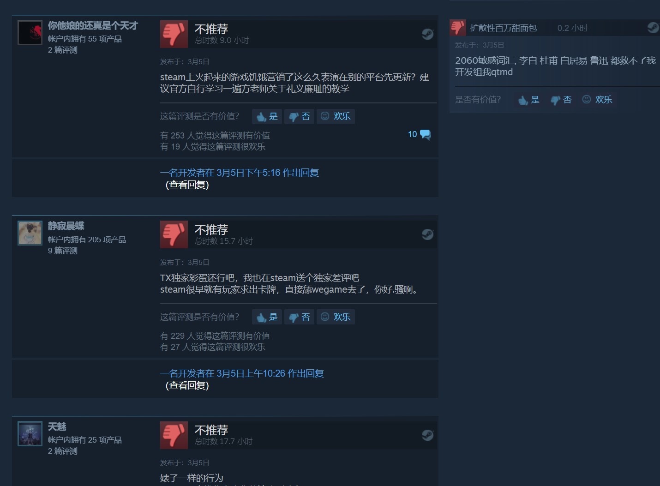This screenshot has width=660, height=486.
Task: Vote 是 on the 扩散性百万甜面包 review
Action: coord(529,100)
